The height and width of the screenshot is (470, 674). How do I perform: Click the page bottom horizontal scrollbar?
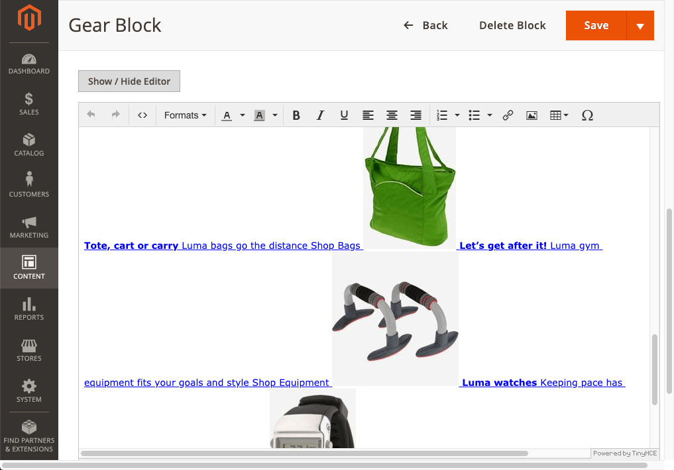325,465
